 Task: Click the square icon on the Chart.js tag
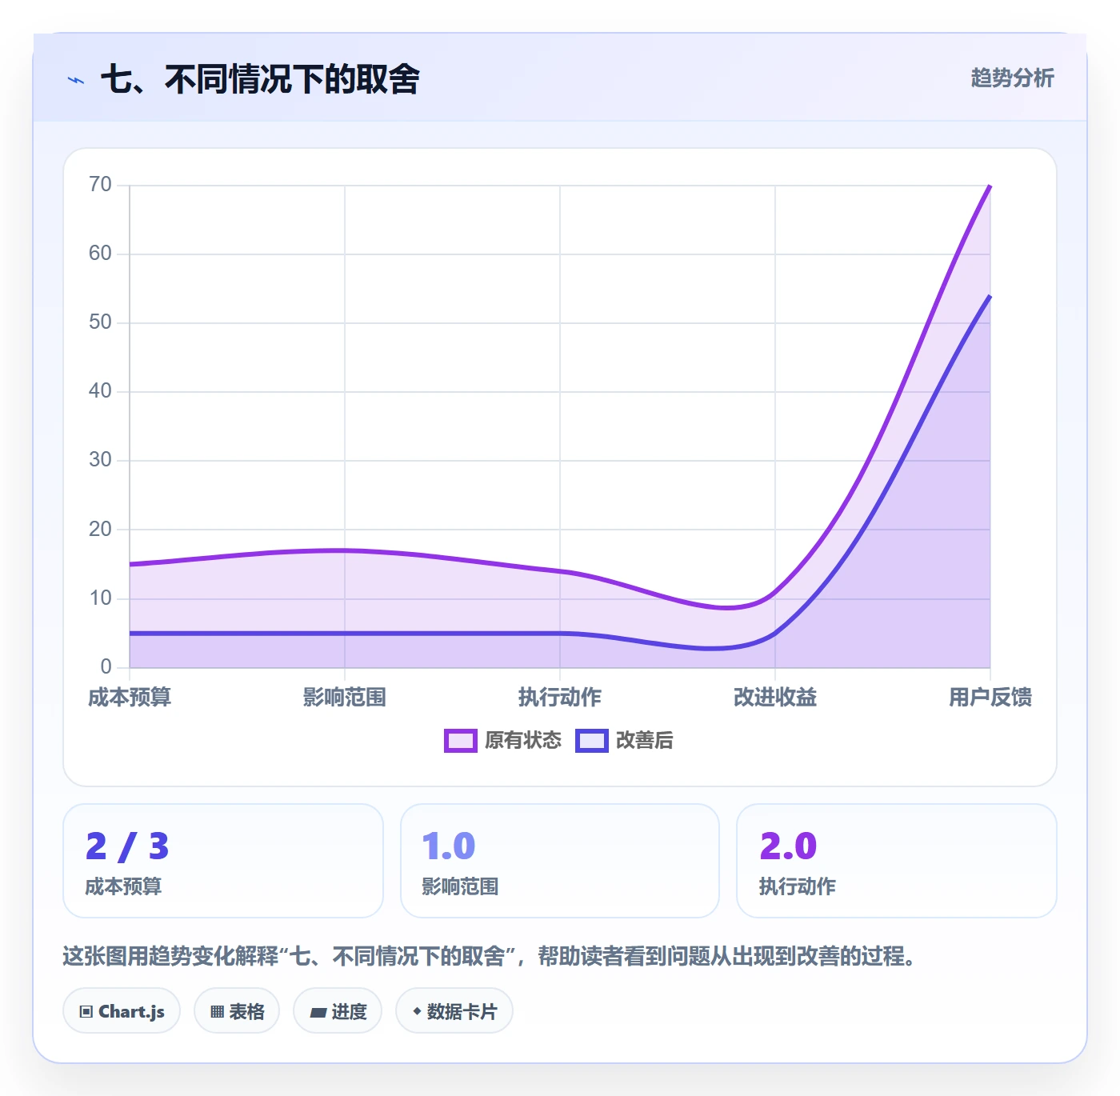click(x=86, y=1012)
